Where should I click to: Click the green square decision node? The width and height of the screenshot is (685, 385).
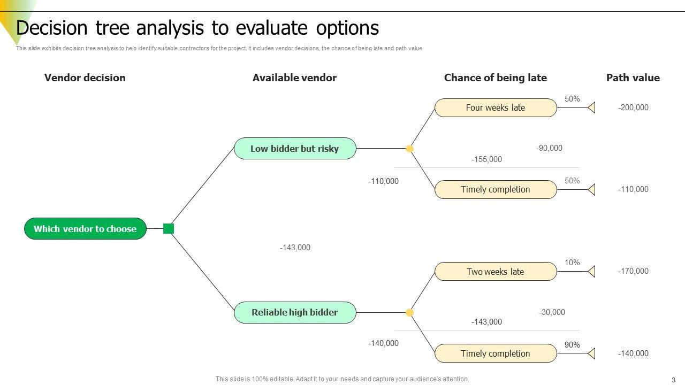[169, 229]
